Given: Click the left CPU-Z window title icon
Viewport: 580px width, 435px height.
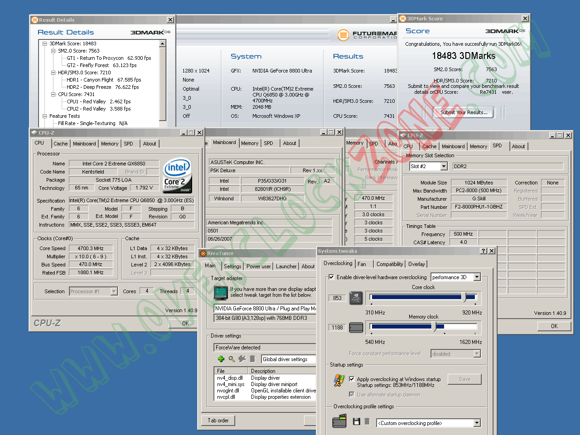Looking at the screenshot, I should (34, 133).
